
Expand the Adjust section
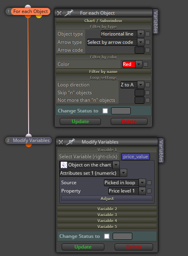(107, 199)
